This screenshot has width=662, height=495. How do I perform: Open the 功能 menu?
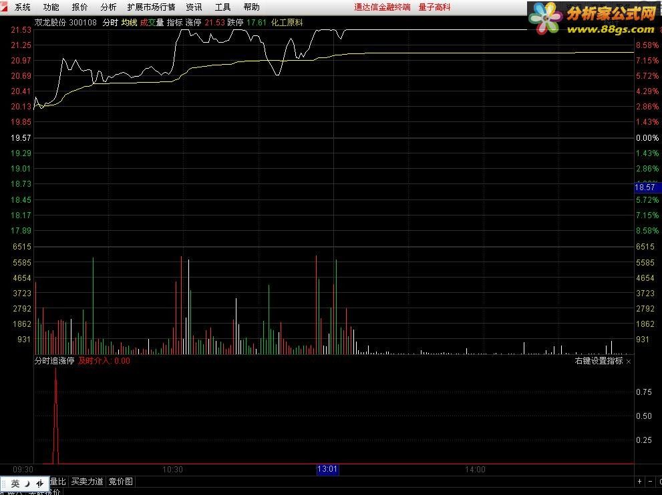51,7
